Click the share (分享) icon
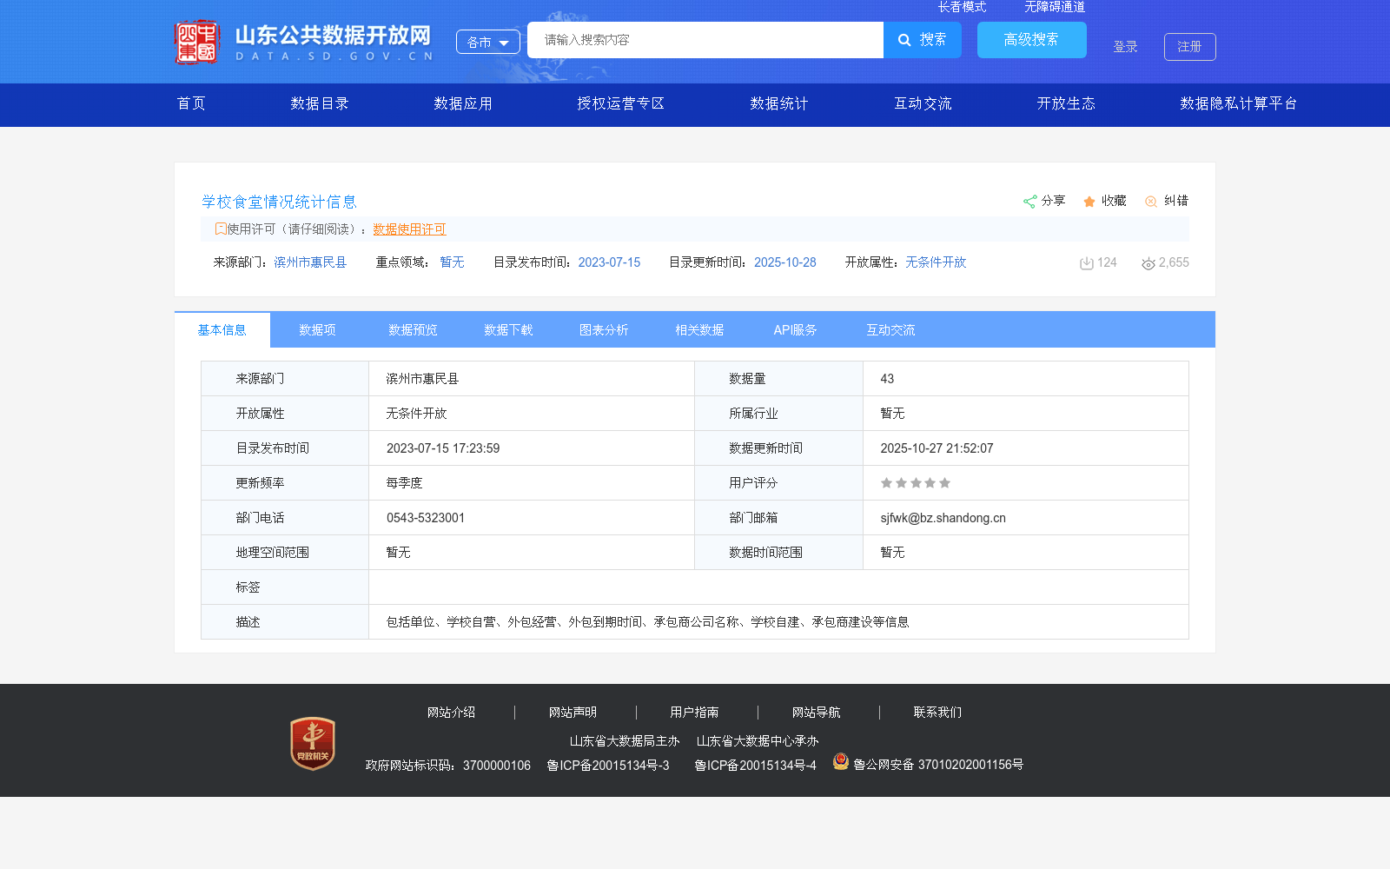 [1030, 201]
